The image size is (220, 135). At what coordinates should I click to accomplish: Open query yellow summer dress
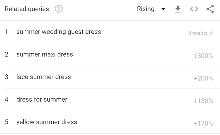point(47,122)
